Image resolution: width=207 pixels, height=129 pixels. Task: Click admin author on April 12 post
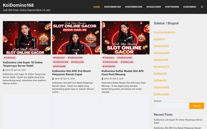(x=57, y=79)
